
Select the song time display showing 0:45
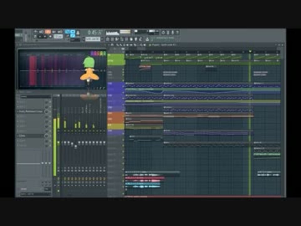[94, 33]
